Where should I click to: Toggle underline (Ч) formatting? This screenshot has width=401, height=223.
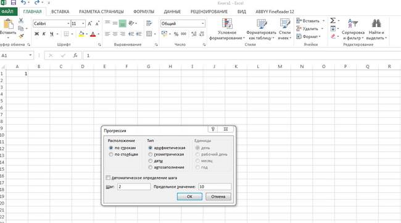52,34
